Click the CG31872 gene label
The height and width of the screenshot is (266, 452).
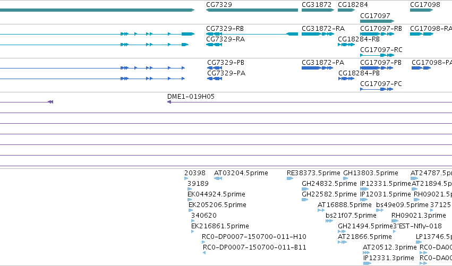(x=317, y=5)
